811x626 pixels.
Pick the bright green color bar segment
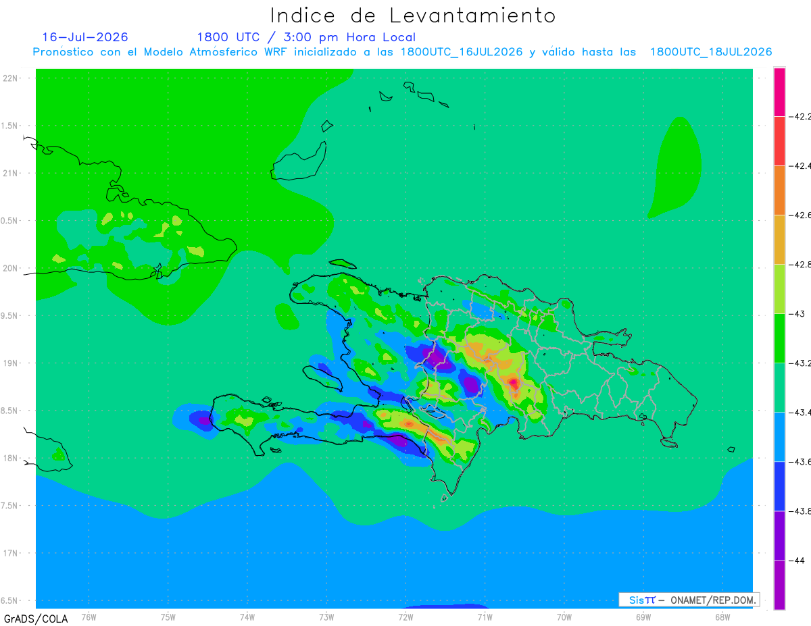pos(779,338)
